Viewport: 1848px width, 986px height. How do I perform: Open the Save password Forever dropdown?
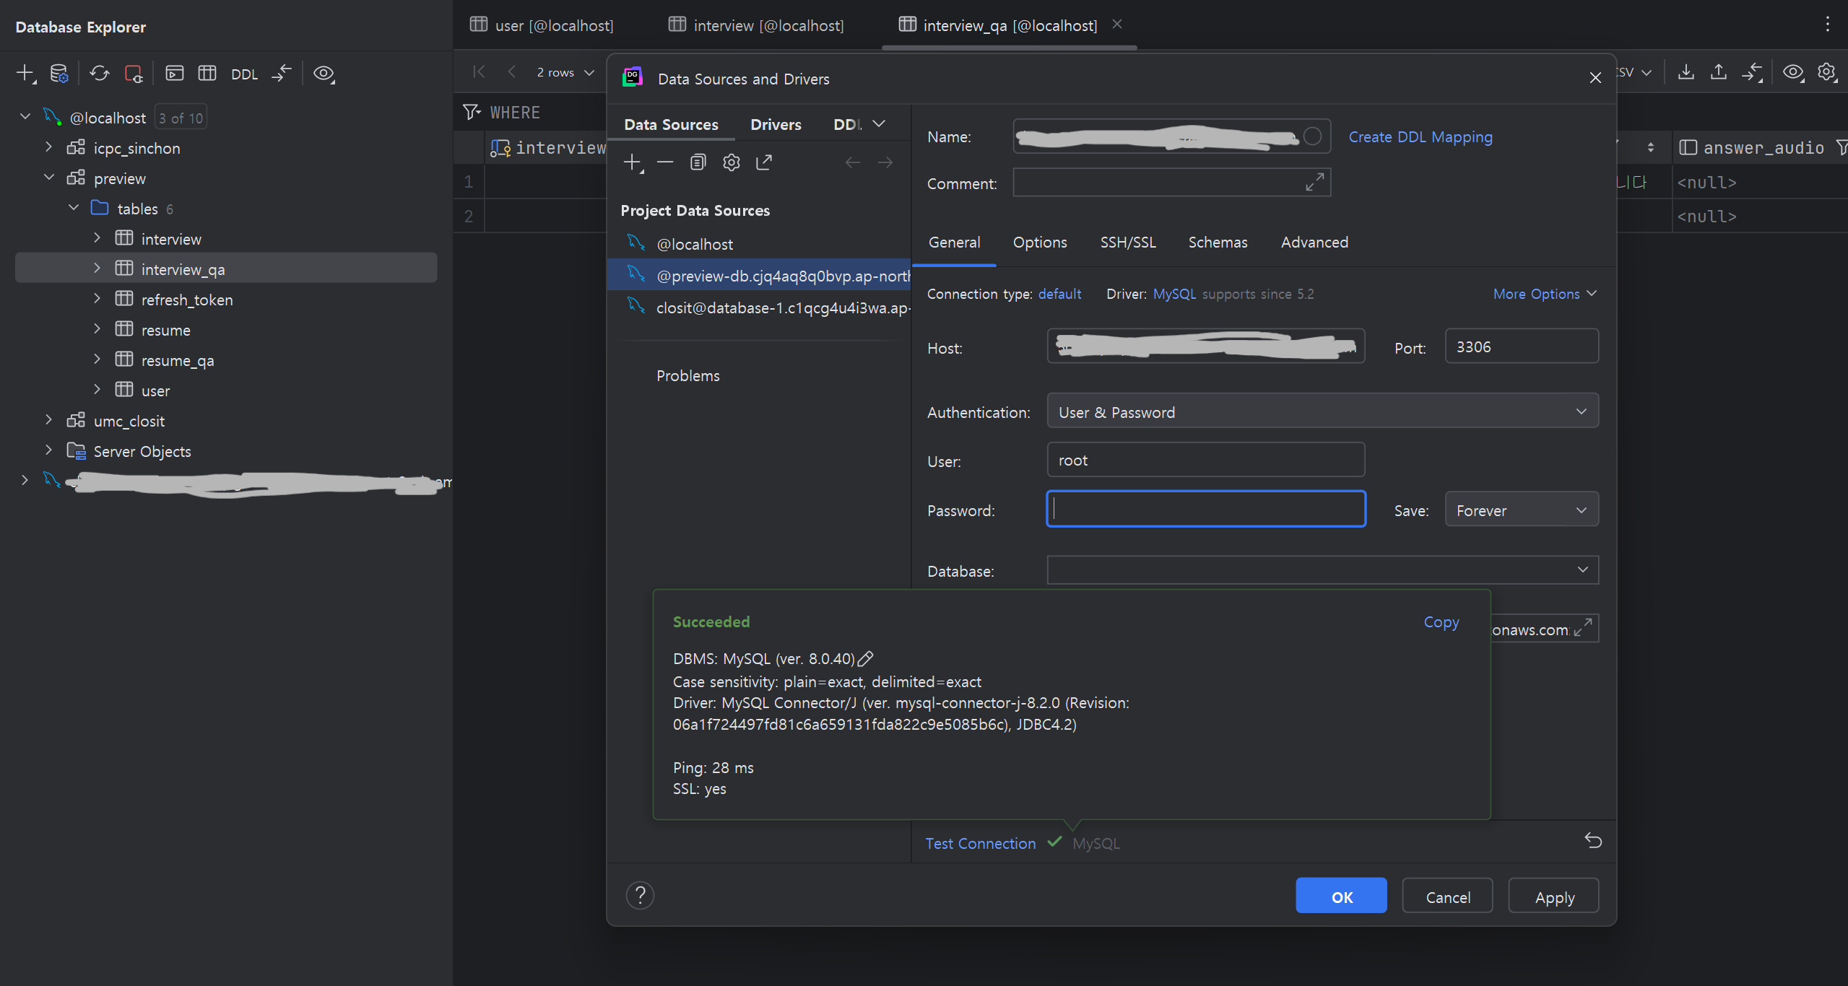point(1522,510)
